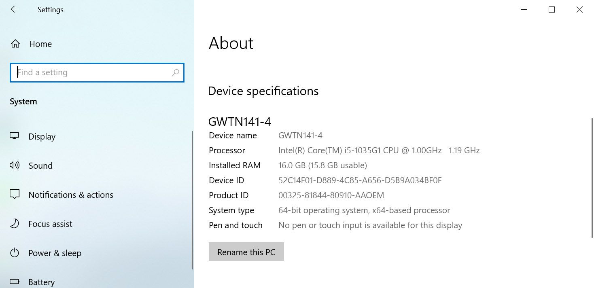Click the Device name value GWTN141-4
The height and width of the screenshot is (288, 594).
click(x=300, y=136)
